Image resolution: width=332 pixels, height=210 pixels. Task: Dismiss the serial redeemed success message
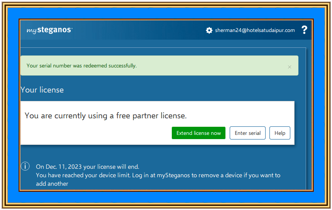[x=290, y=67]
